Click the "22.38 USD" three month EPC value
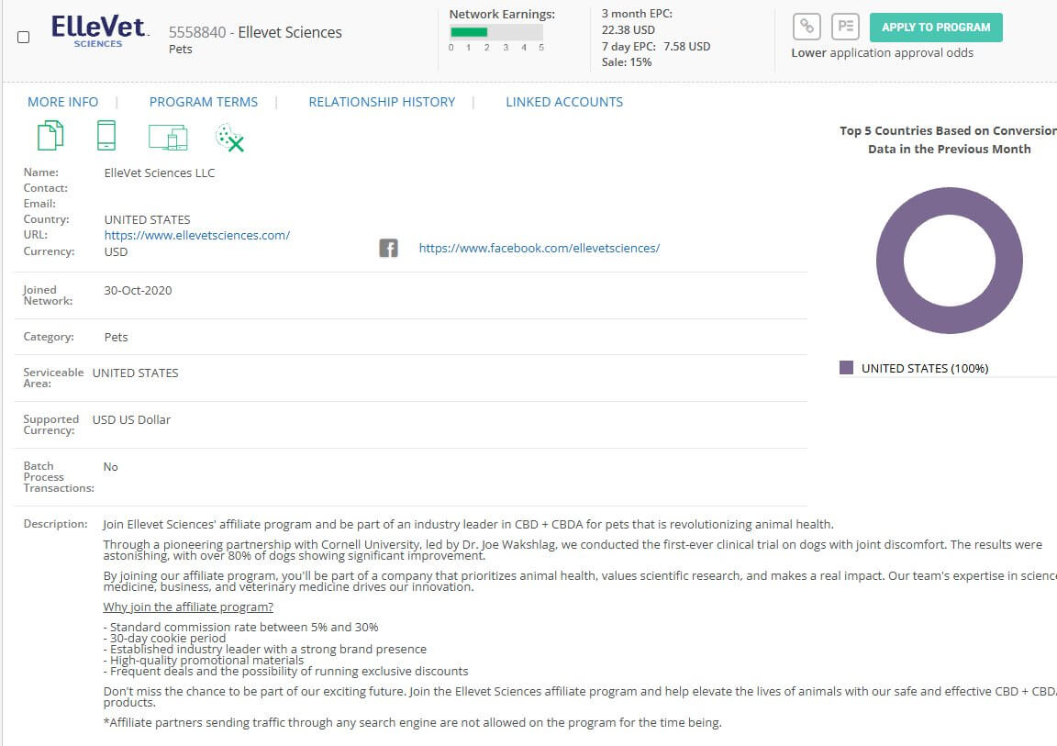Screen dimensions: 1057x746 pyautogui.click(x=629, y=29)
